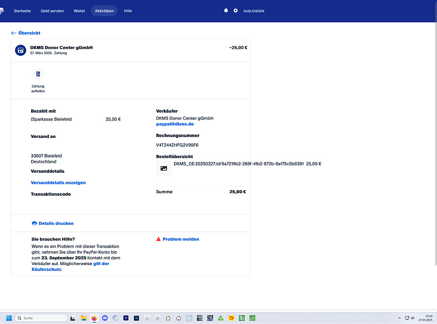
Task: Select the Aktivitäten tab
Action: [x=104, y=11]
